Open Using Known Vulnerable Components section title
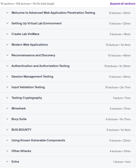 [x=38, y=140]
